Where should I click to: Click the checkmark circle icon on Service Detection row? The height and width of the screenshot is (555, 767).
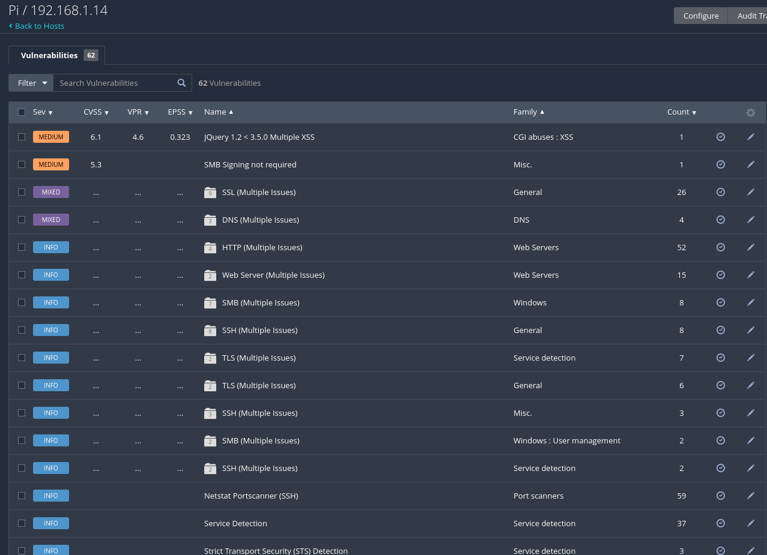721,523
